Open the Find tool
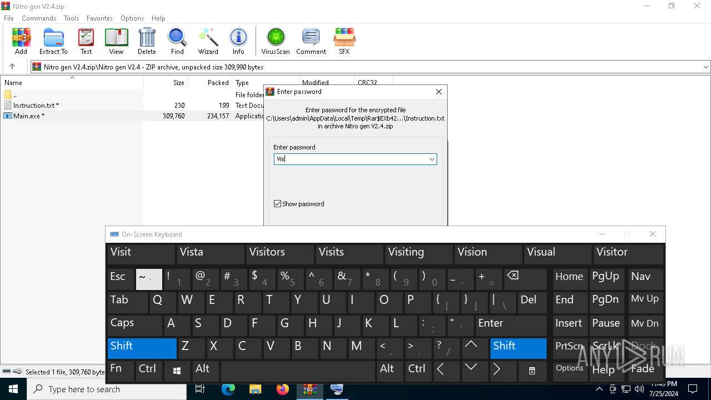Image resolution: width=711 pixels, height=400 pixels. pos(177,41)
